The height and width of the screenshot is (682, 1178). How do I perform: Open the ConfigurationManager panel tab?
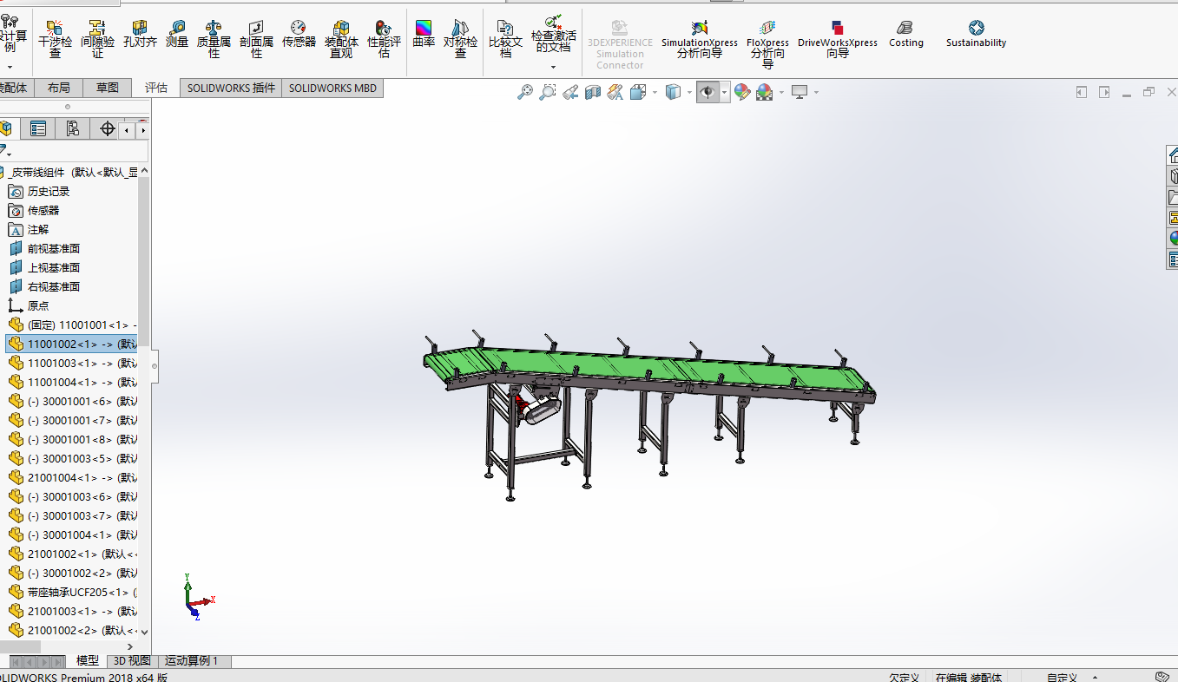(72, 128)
